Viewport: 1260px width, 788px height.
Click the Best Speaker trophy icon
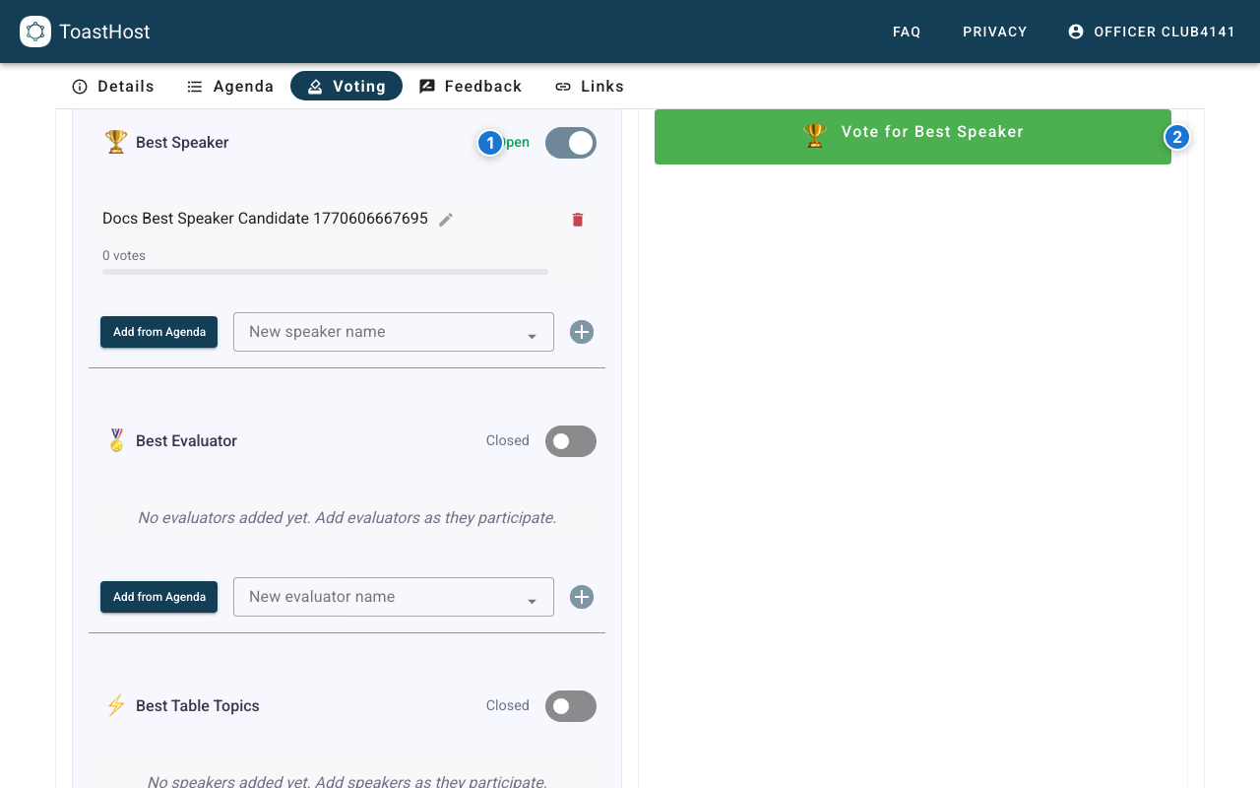115,142
